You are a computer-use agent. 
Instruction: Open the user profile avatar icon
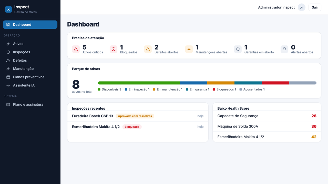coord(302,7)
